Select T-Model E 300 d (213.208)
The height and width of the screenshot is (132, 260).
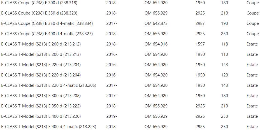pos(130,96)
